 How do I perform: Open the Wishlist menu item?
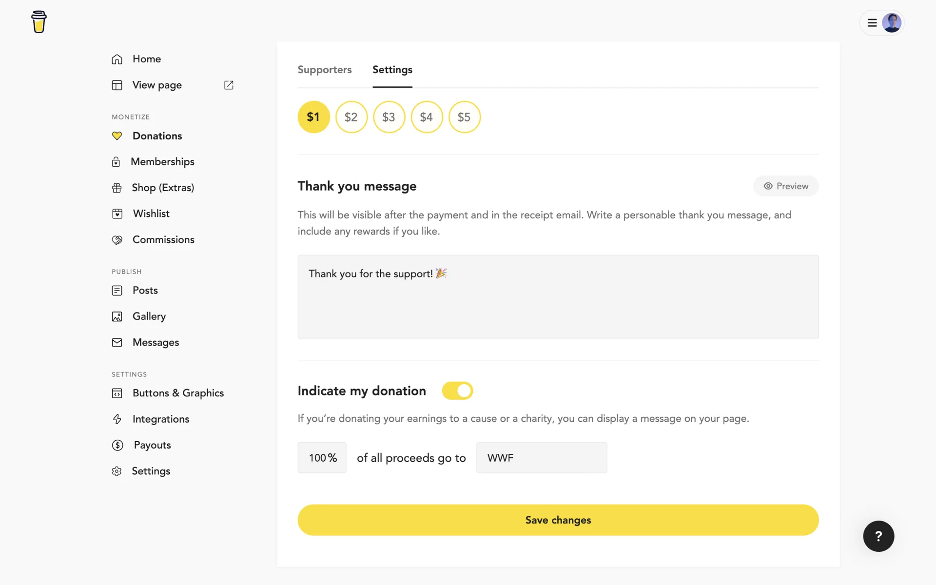(151, 214)
